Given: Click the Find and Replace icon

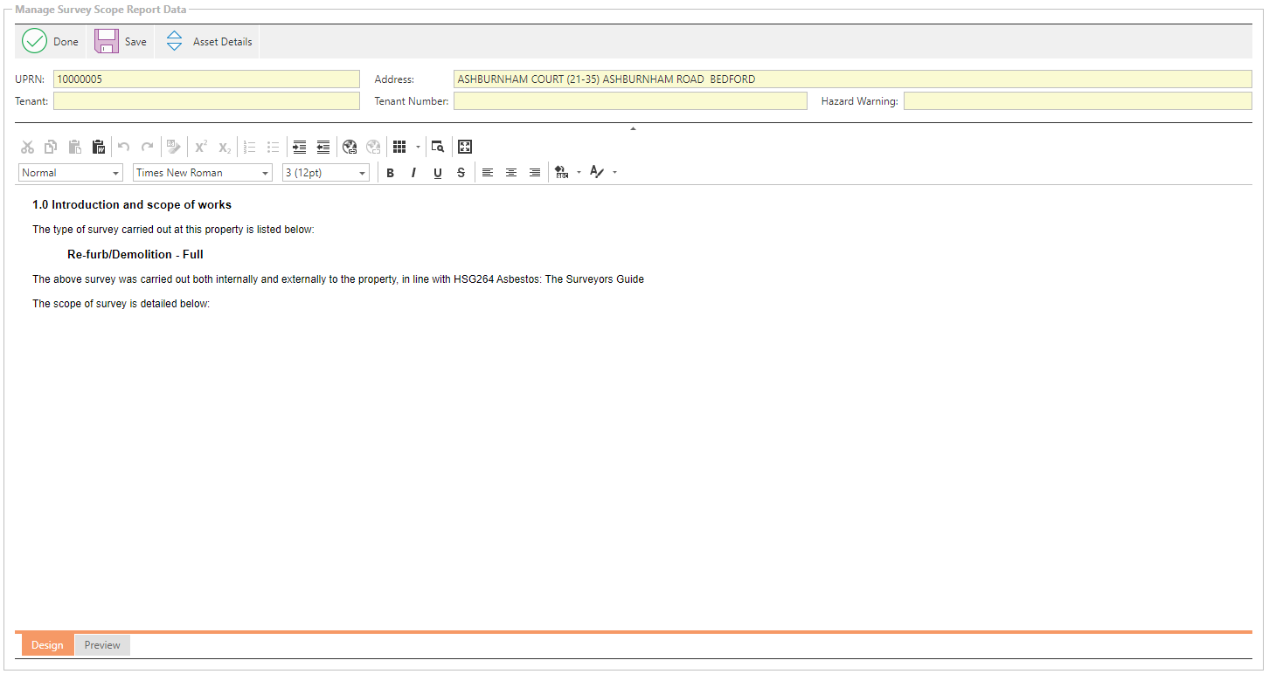Looking at the screenshot, I should [x=438, y=147].
